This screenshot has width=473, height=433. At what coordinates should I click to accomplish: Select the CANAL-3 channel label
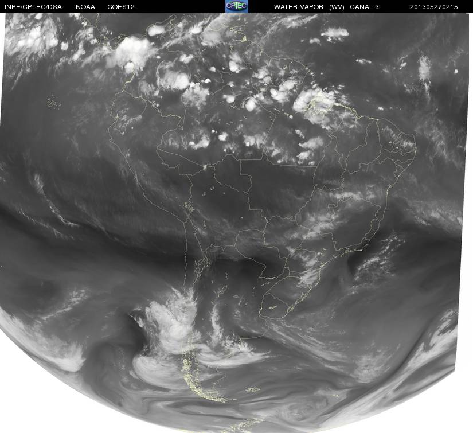click(364, 7)
